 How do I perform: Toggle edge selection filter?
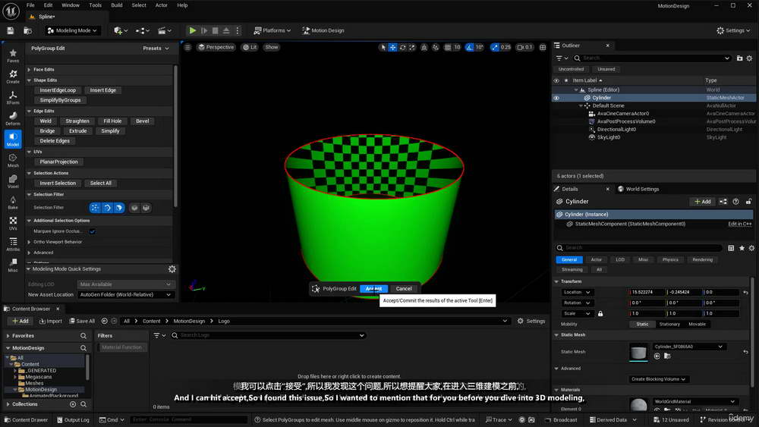[x=107, y=208]
